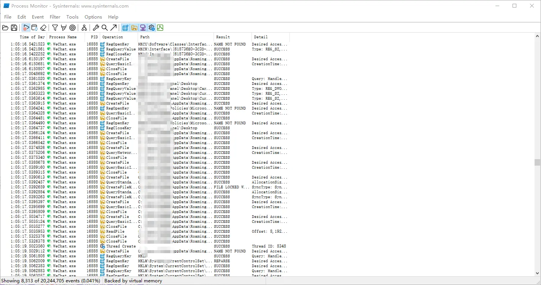Click the Open log file icon

(5, 28)
